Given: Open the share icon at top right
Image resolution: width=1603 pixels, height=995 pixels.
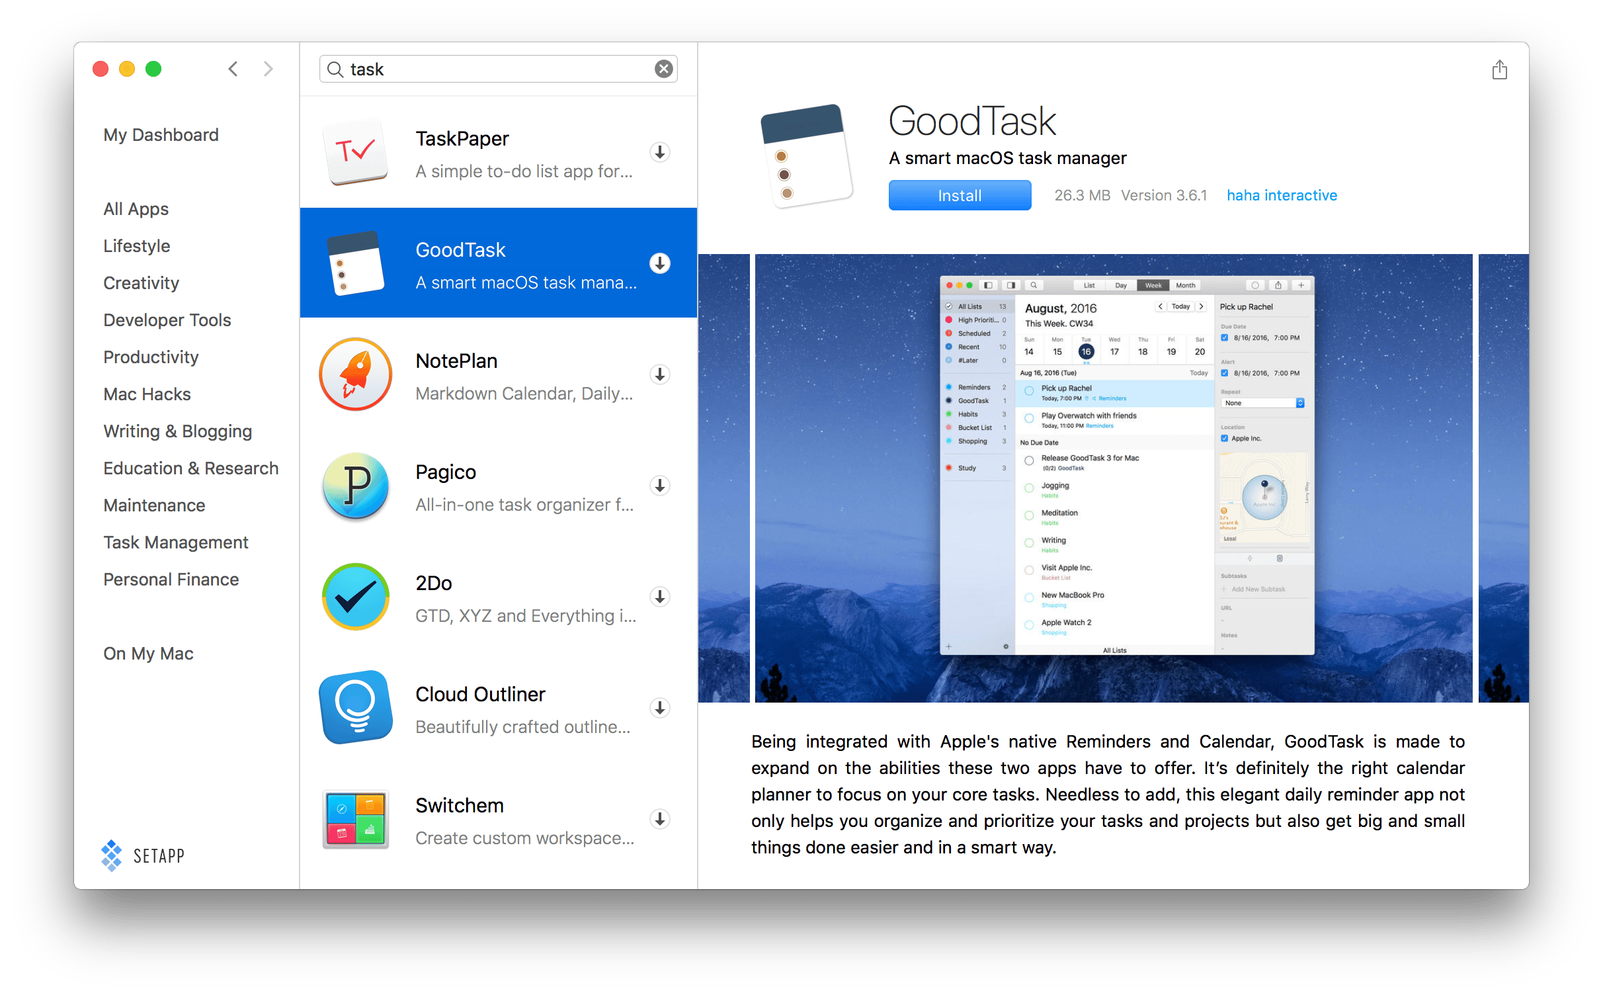Looking at the screenshot, I should coord(1499,69).
